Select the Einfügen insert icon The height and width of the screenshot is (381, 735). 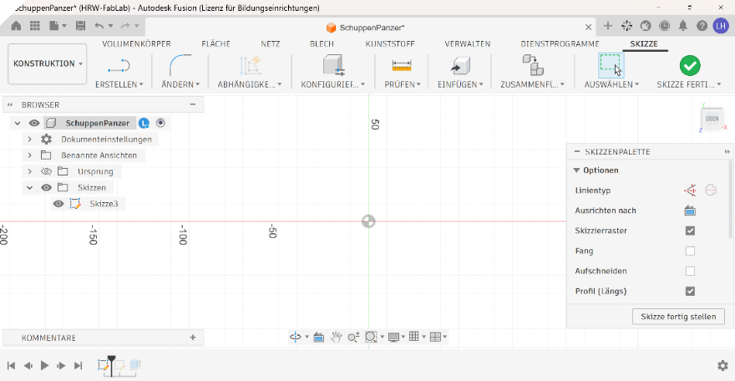coord(460,65)
